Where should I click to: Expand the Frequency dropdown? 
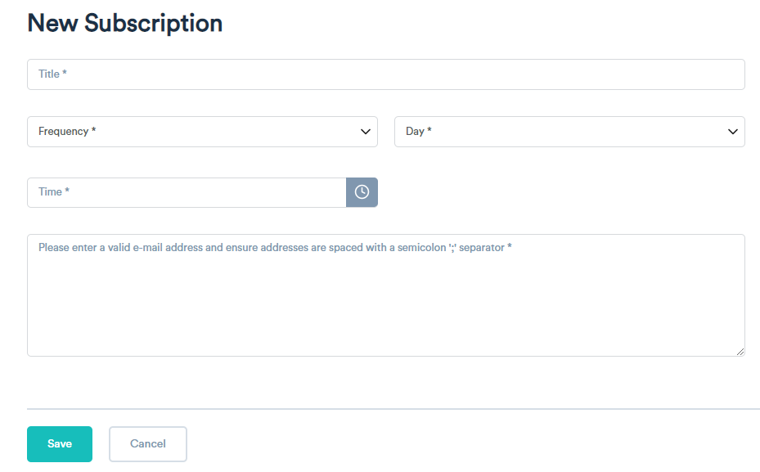point(202,132)
